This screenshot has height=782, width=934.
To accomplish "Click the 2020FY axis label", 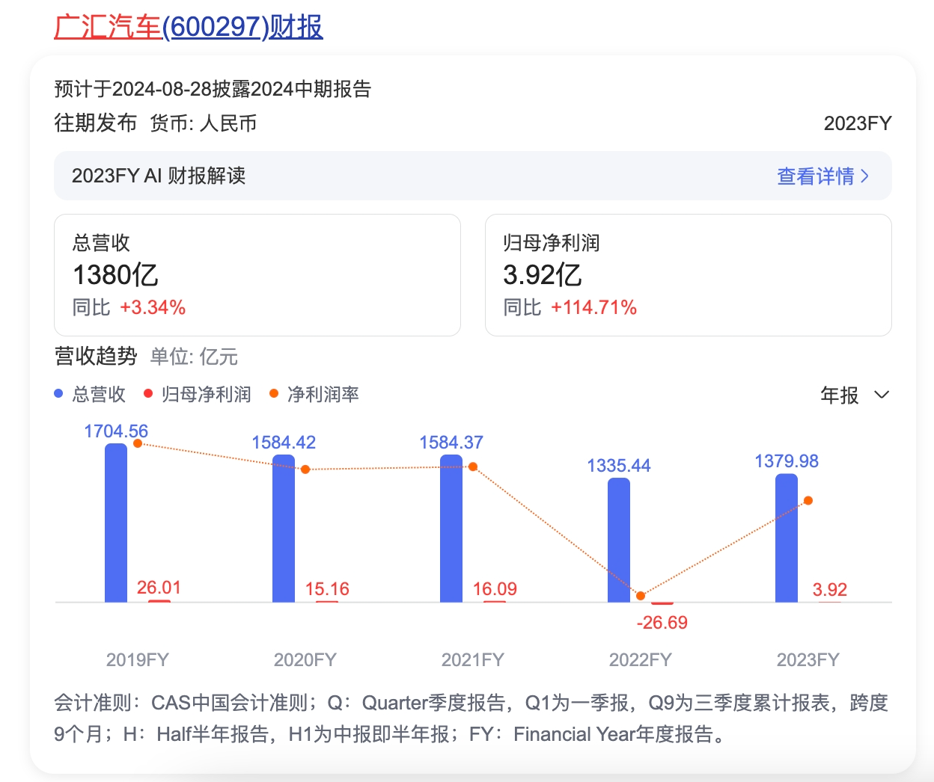I will [x=305, y=659].
